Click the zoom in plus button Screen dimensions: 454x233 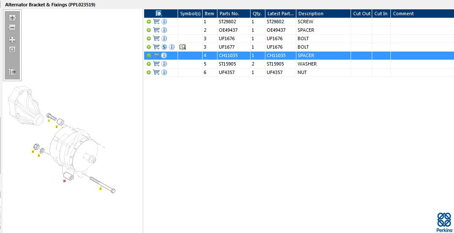[x=12, y=18]
